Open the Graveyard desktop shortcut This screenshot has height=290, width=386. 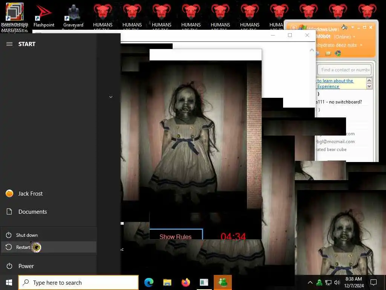[x=74, y=16]
